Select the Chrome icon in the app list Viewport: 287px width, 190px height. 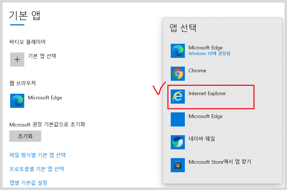point(178,74)
